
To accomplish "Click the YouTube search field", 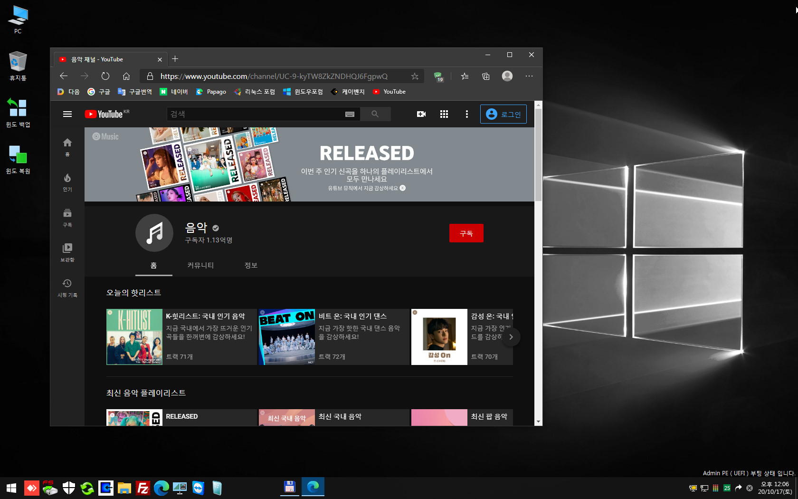I will 256,114.
